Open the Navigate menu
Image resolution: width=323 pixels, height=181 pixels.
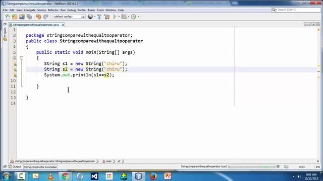tap(30, 10)
